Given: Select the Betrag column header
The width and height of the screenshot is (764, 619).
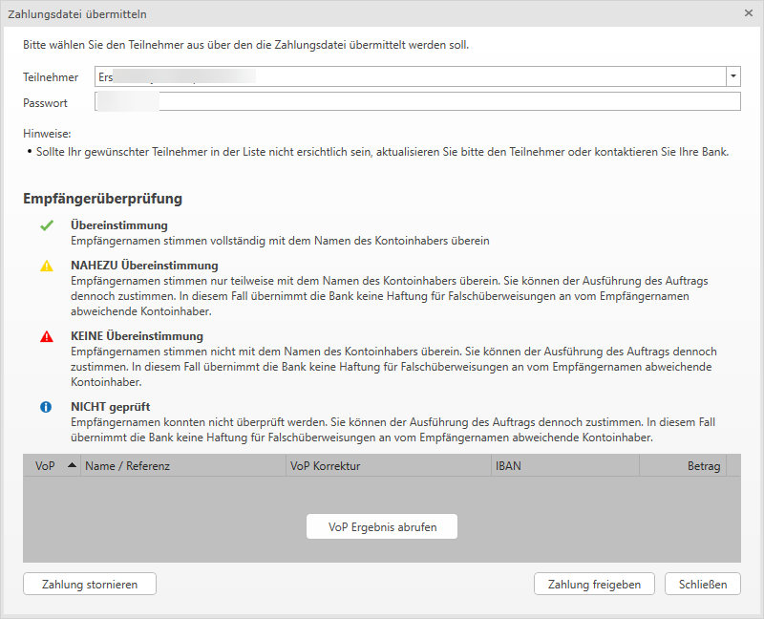Looking at the screenshot, I should 705,465.
